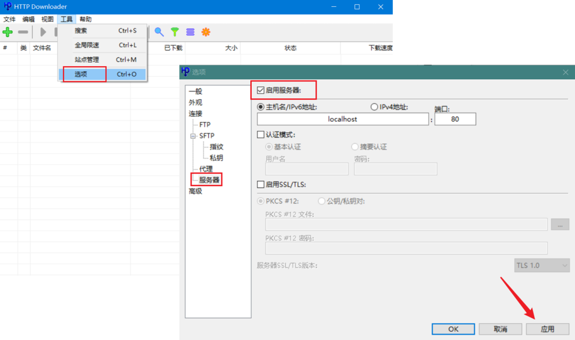Select 私钥 in the options tree
This screenshot has width=575, height=340.
216,157
